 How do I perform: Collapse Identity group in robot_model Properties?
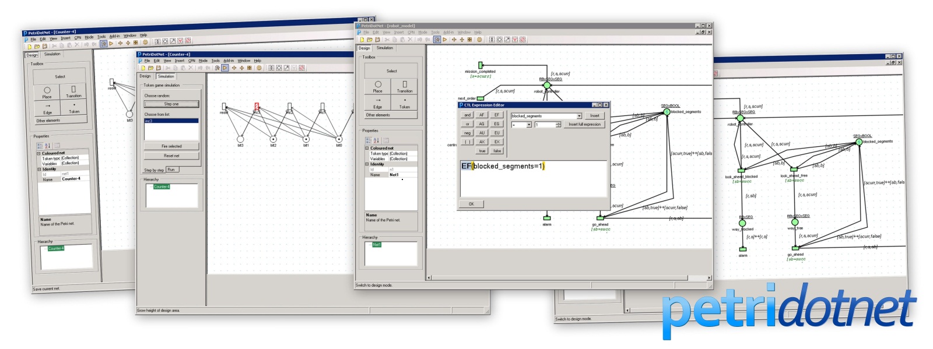[x=367, y=164]
